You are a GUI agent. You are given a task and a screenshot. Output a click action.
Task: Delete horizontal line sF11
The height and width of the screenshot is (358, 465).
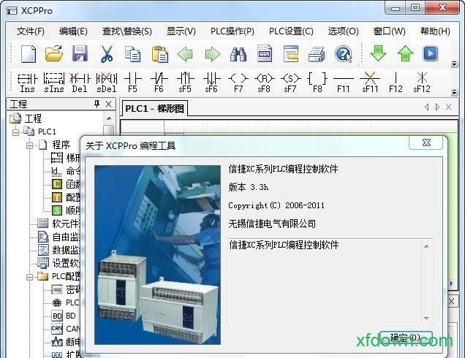click(x=370, y=83)
